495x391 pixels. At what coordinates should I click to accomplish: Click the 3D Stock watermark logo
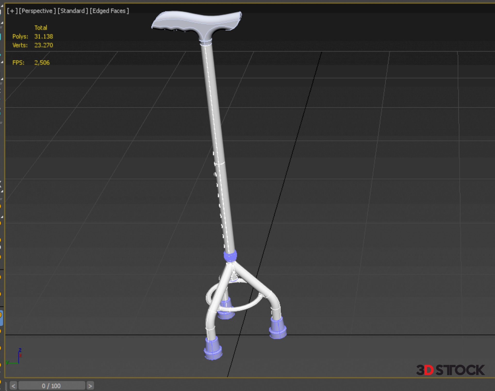click(x=450, y=370)
